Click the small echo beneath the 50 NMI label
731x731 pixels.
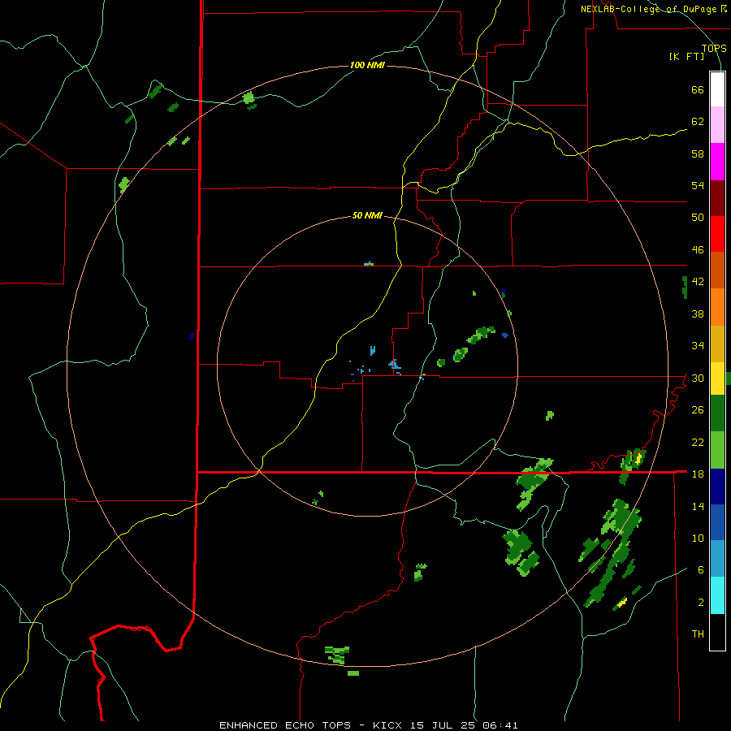369,264
